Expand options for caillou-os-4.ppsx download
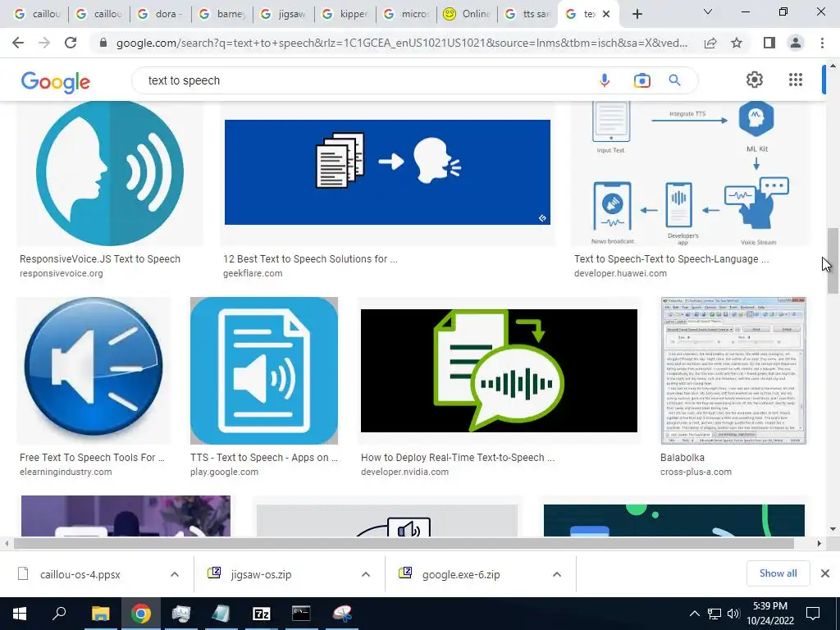Image resolution: width=840 pixels, height=630 pixels. point(174,574)
